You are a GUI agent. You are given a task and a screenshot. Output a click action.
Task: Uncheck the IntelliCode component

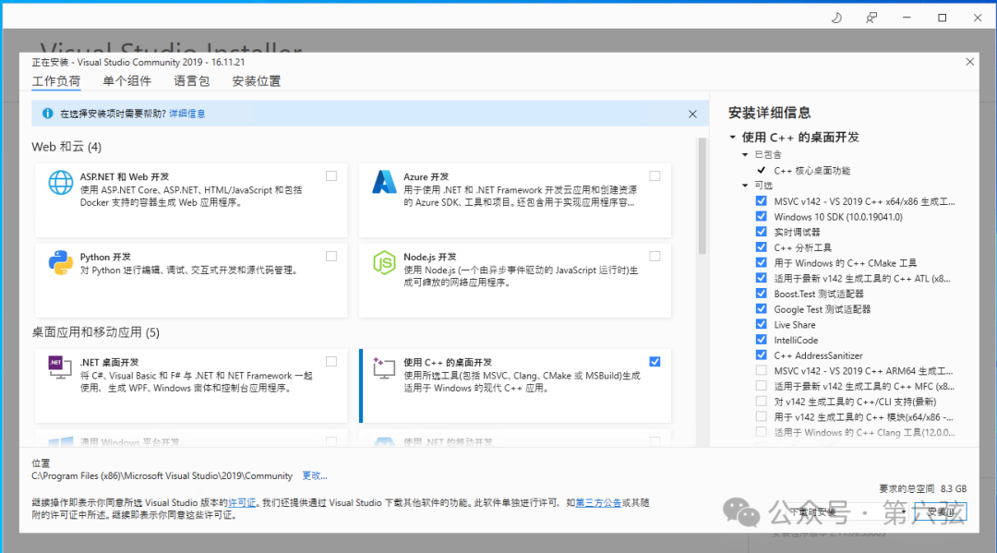(x=761, y=340)
